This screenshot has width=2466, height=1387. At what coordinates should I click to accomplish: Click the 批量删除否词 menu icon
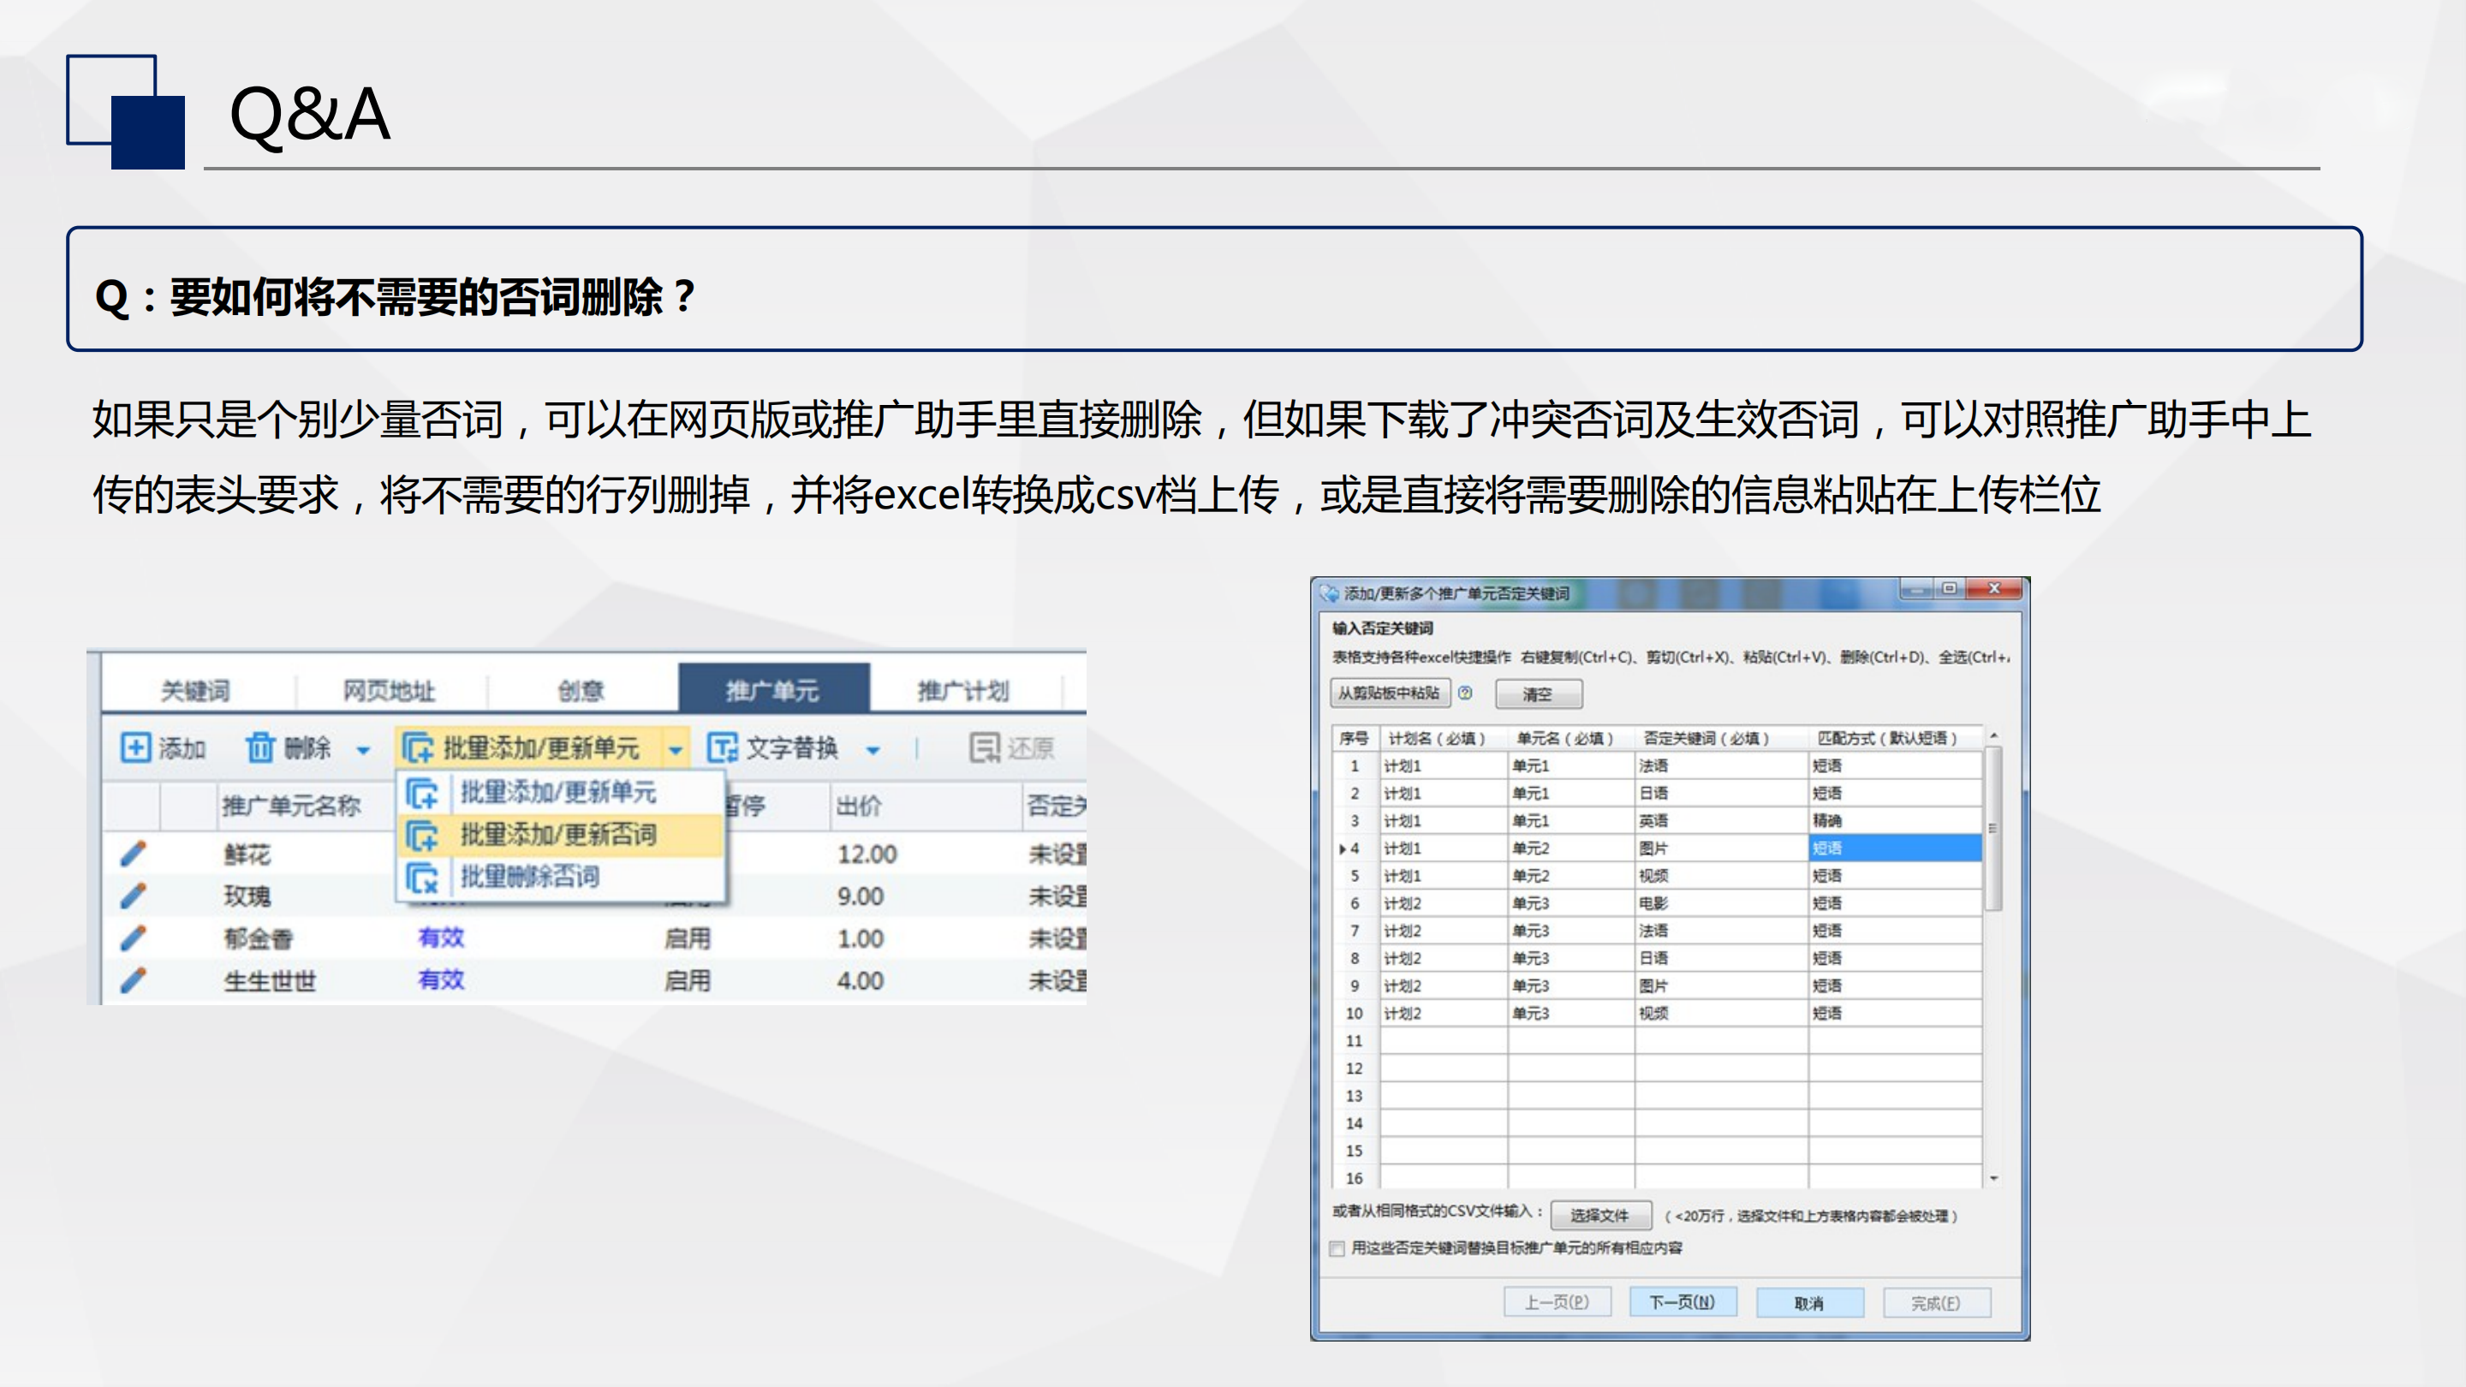click(421, 877)
